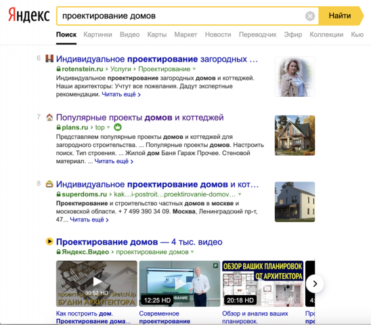This screenshot has width=371, height=325.
Task: Play the 20:18 HD обзор планировок video
Action: click(263, 284)
